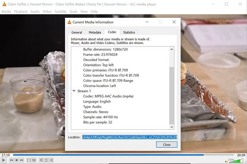Toggle loop repeat mode
The image size is (247, 164).
coord(47,160)
